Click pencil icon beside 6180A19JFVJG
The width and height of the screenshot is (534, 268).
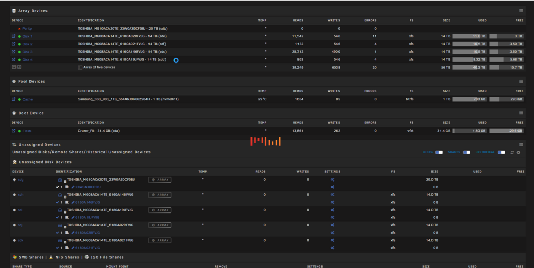[73, 218]
